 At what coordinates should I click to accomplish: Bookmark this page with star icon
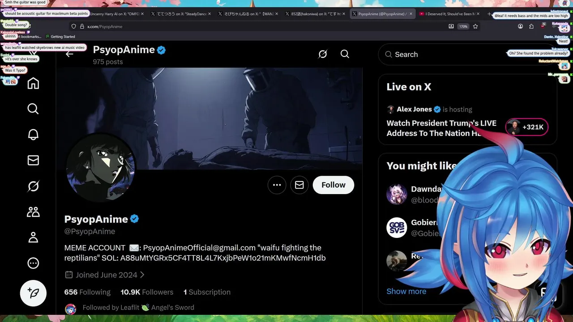pos(475,26)
